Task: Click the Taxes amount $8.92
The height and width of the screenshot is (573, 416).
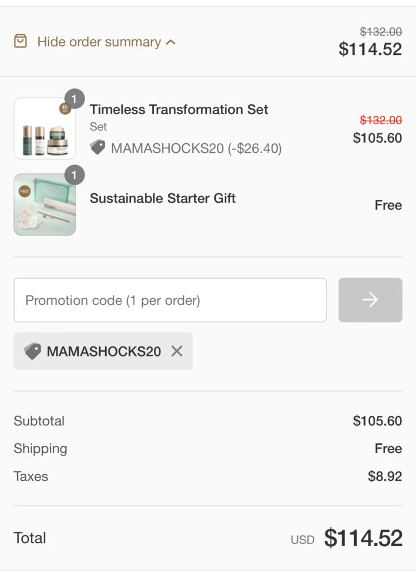Action: click(x=385, y=477)
